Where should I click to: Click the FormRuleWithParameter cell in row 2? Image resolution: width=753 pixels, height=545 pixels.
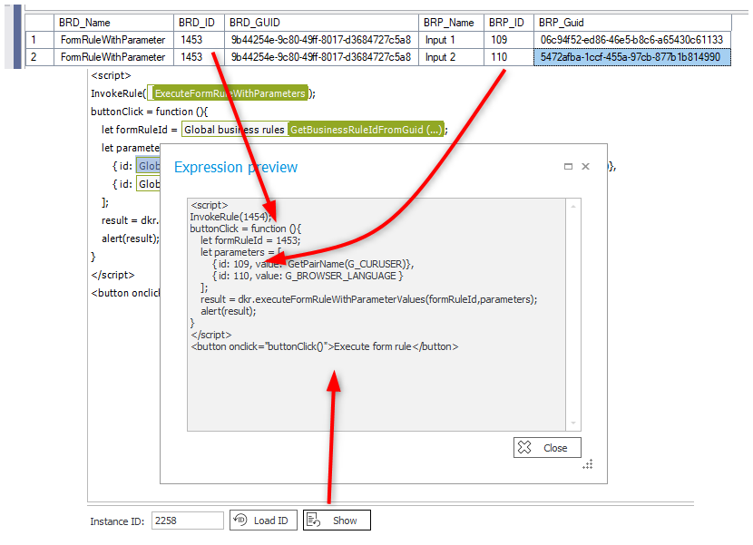(112, 57)
